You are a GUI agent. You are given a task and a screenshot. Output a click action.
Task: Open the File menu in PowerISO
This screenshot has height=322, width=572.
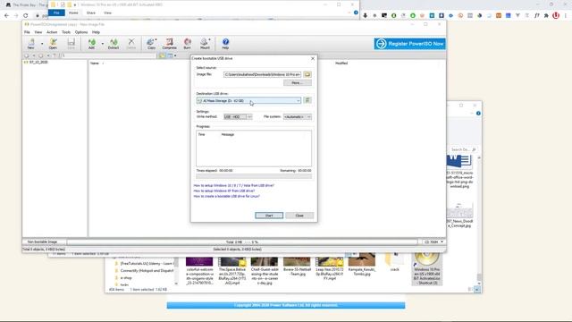click(27, 32)
